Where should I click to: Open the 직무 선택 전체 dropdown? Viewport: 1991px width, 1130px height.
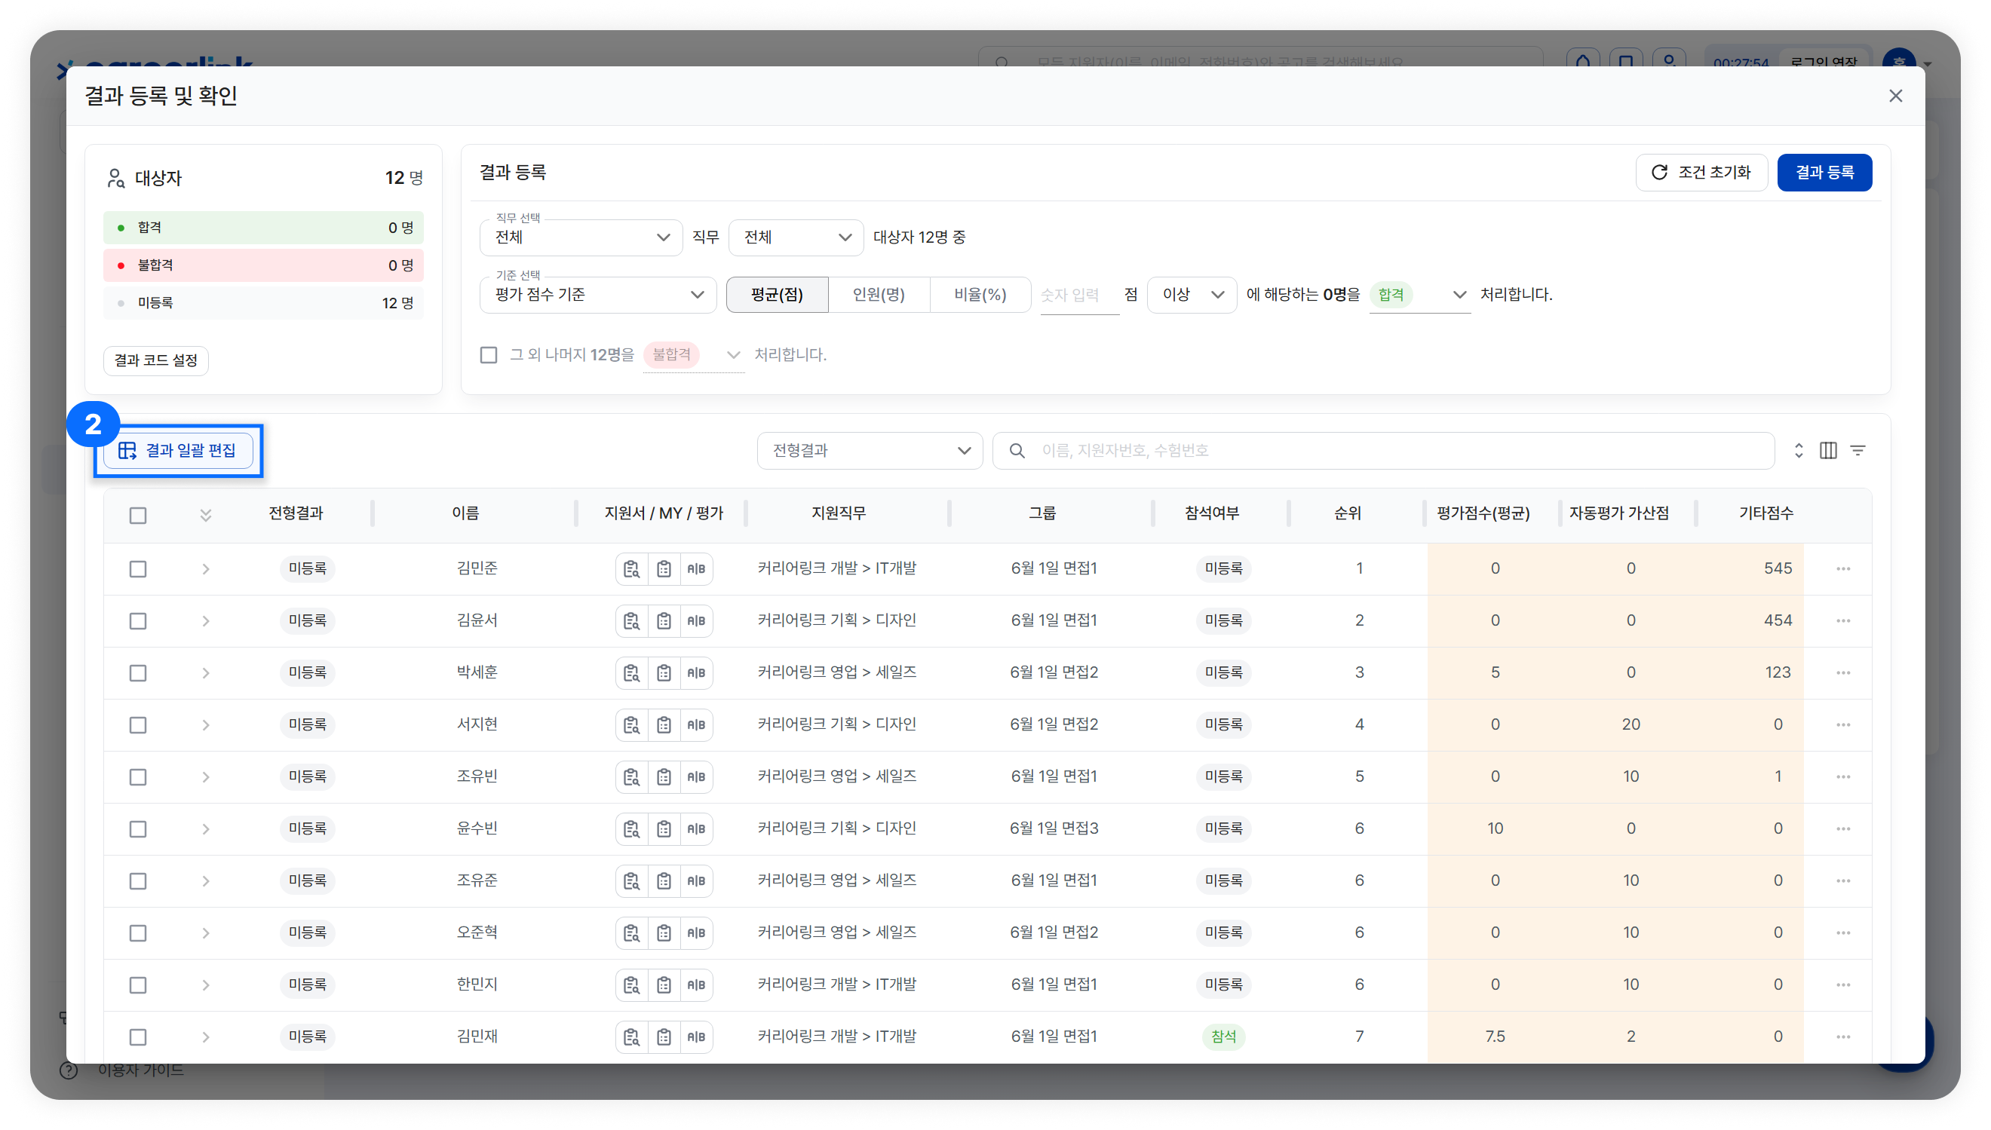[581, 237]
